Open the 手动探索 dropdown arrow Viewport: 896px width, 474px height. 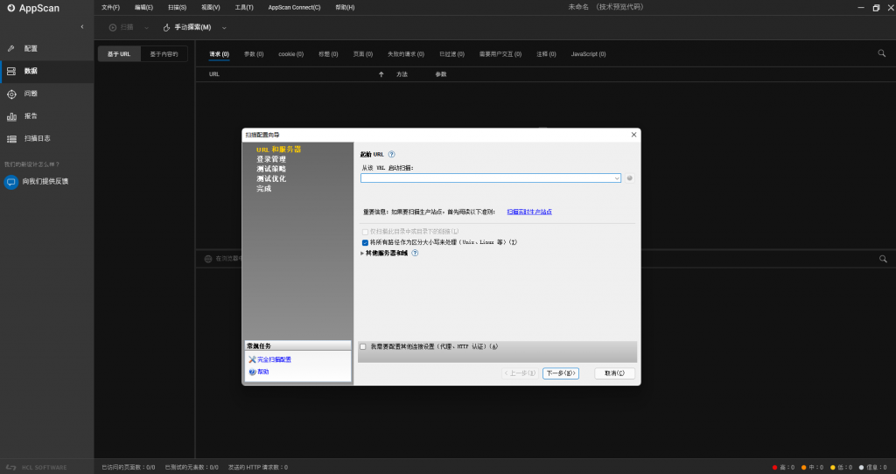point(224,27)
